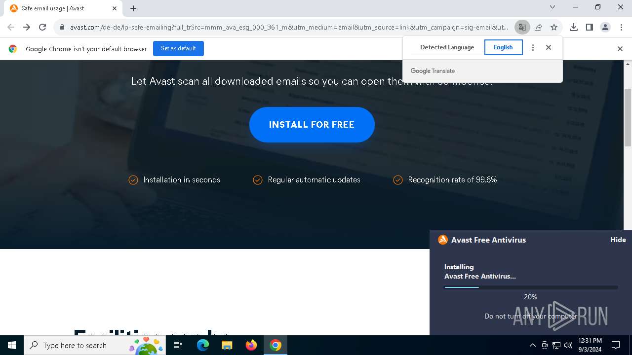Viewport: 632px width, 355px height.
Task: Click the Chrome logo in default browser infobar
Action: pyautogui.click(x=13, y=49)
